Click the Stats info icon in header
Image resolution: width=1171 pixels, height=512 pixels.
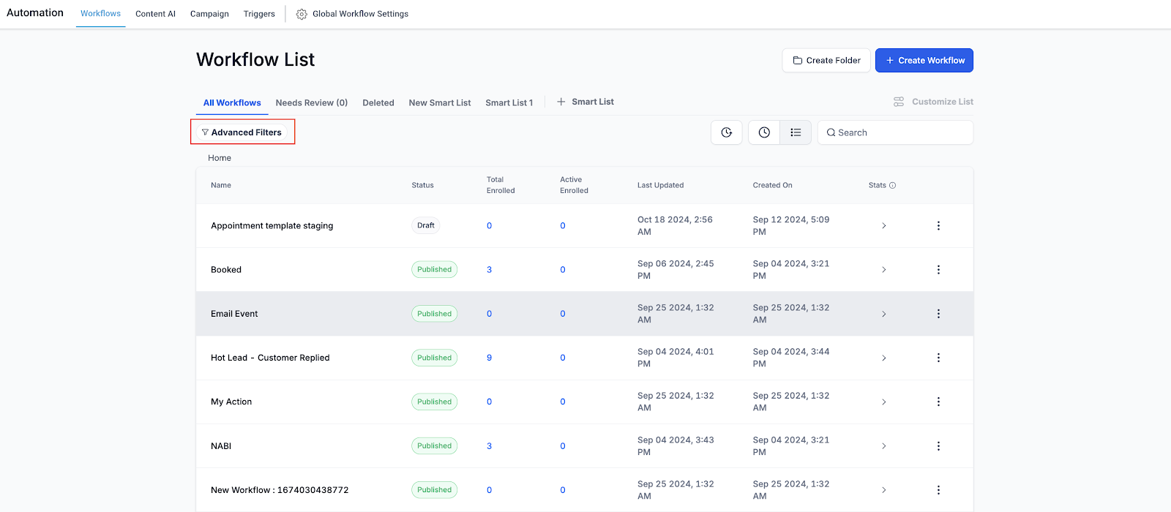[892, 186]
